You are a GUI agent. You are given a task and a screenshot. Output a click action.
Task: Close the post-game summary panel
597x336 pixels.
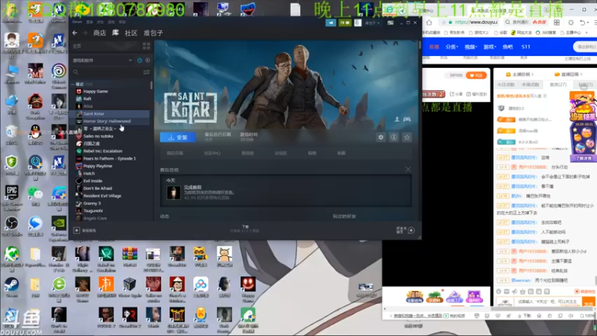point(408,169)
